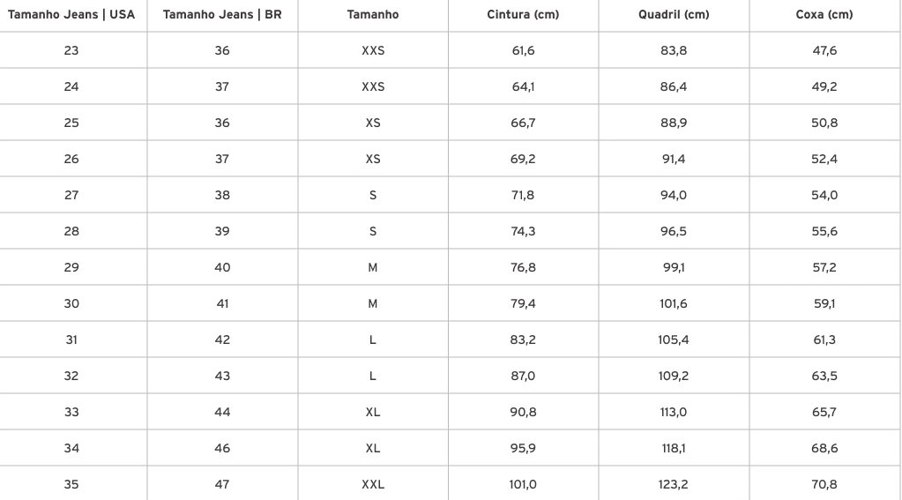Select thigh value 47,6 cell
The image size is (902, 500).
pyautogui.click(x=824, y=50)
